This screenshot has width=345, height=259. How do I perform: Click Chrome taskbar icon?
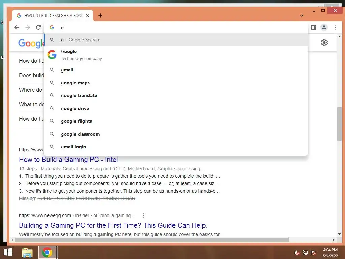(48, 252)
